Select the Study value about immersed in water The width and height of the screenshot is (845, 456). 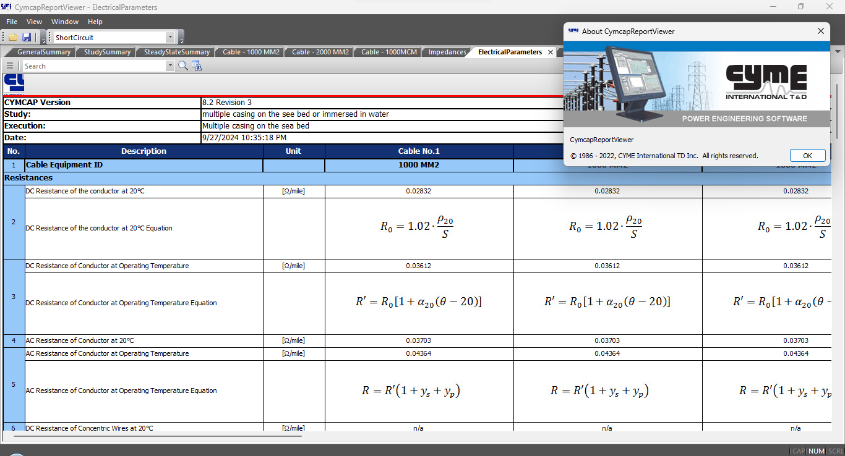point(382,114)
